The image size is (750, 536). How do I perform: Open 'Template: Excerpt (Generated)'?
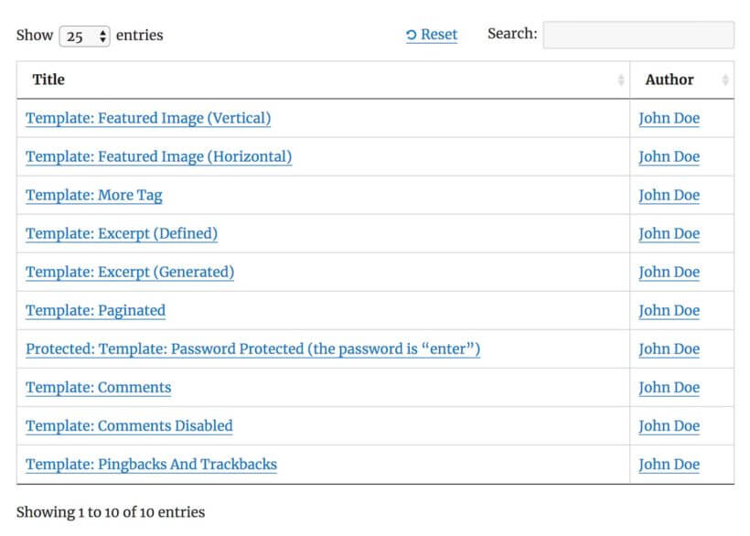tap(129, 272)
